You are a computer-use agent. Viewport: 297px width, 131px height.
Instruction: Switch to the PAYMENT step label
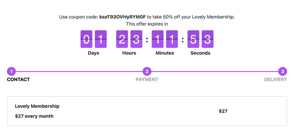point(147,79)
